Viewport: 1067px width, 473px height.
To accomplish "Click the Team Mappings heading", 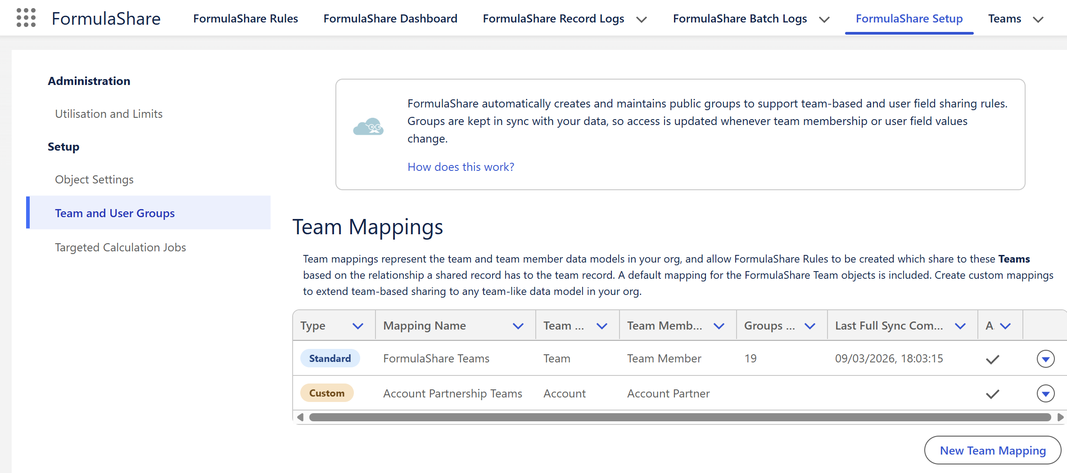I will coord(368,227).
